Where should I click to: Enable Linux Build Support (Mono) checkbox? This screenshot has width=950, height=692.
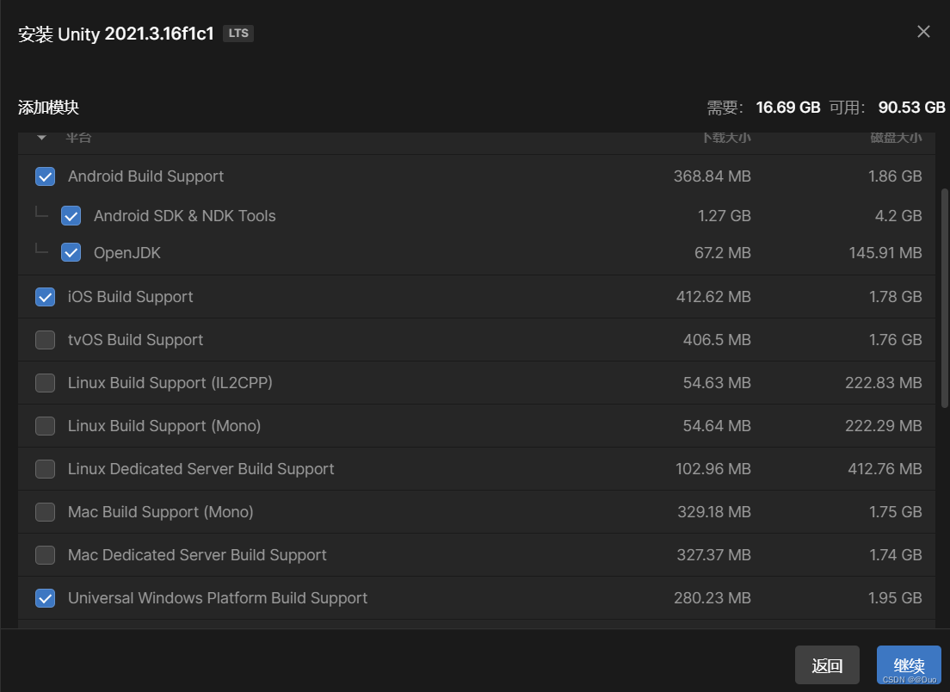tap(46, 426)
